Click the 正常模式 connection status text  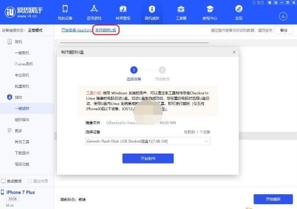[x=35, y=30]
